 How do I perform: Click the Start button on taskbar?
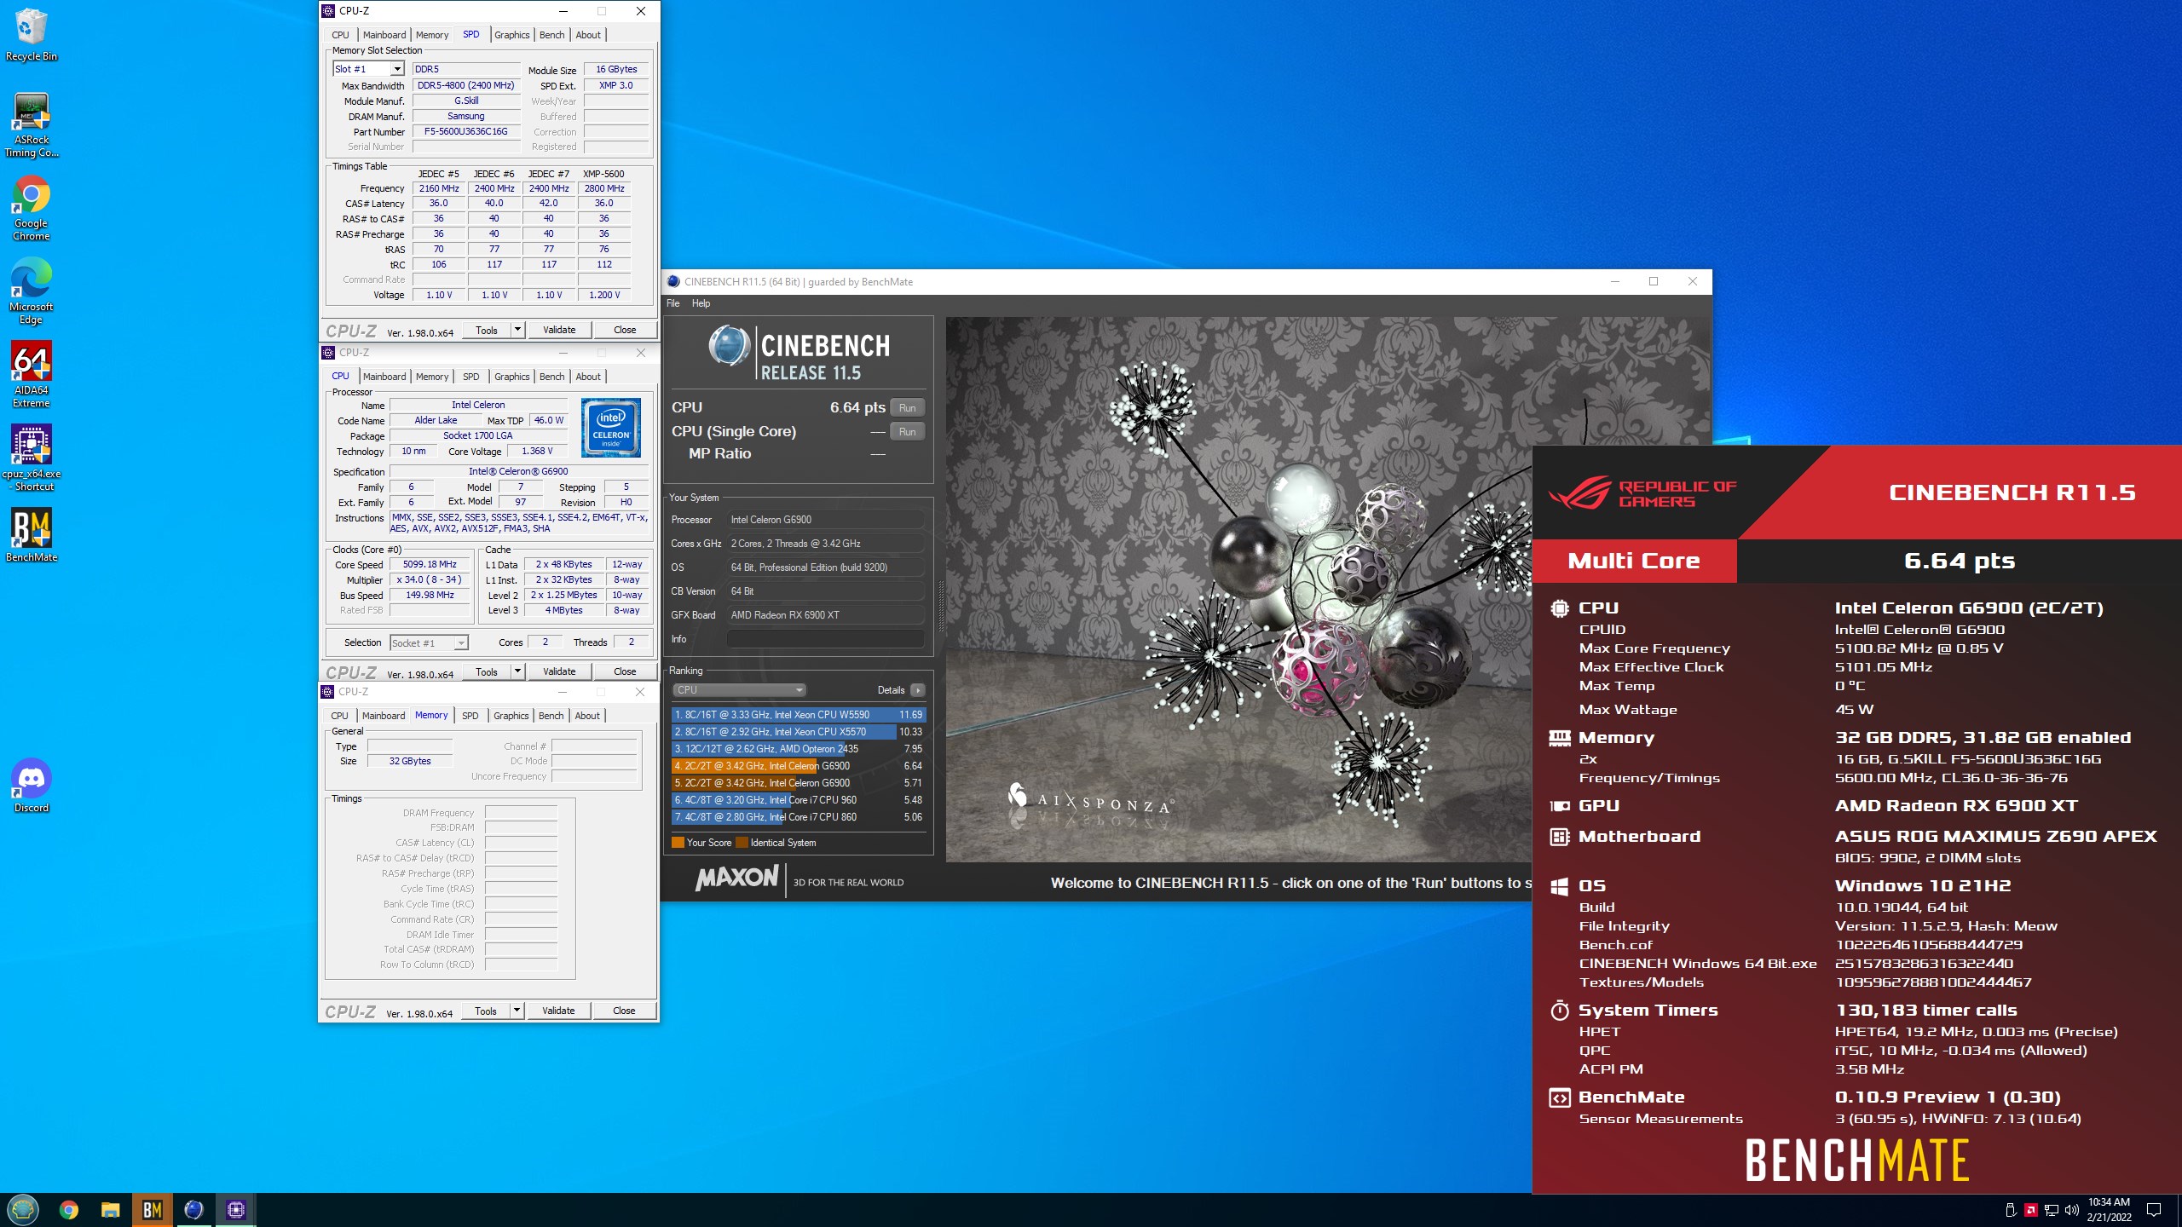[x=23, y=1209]
